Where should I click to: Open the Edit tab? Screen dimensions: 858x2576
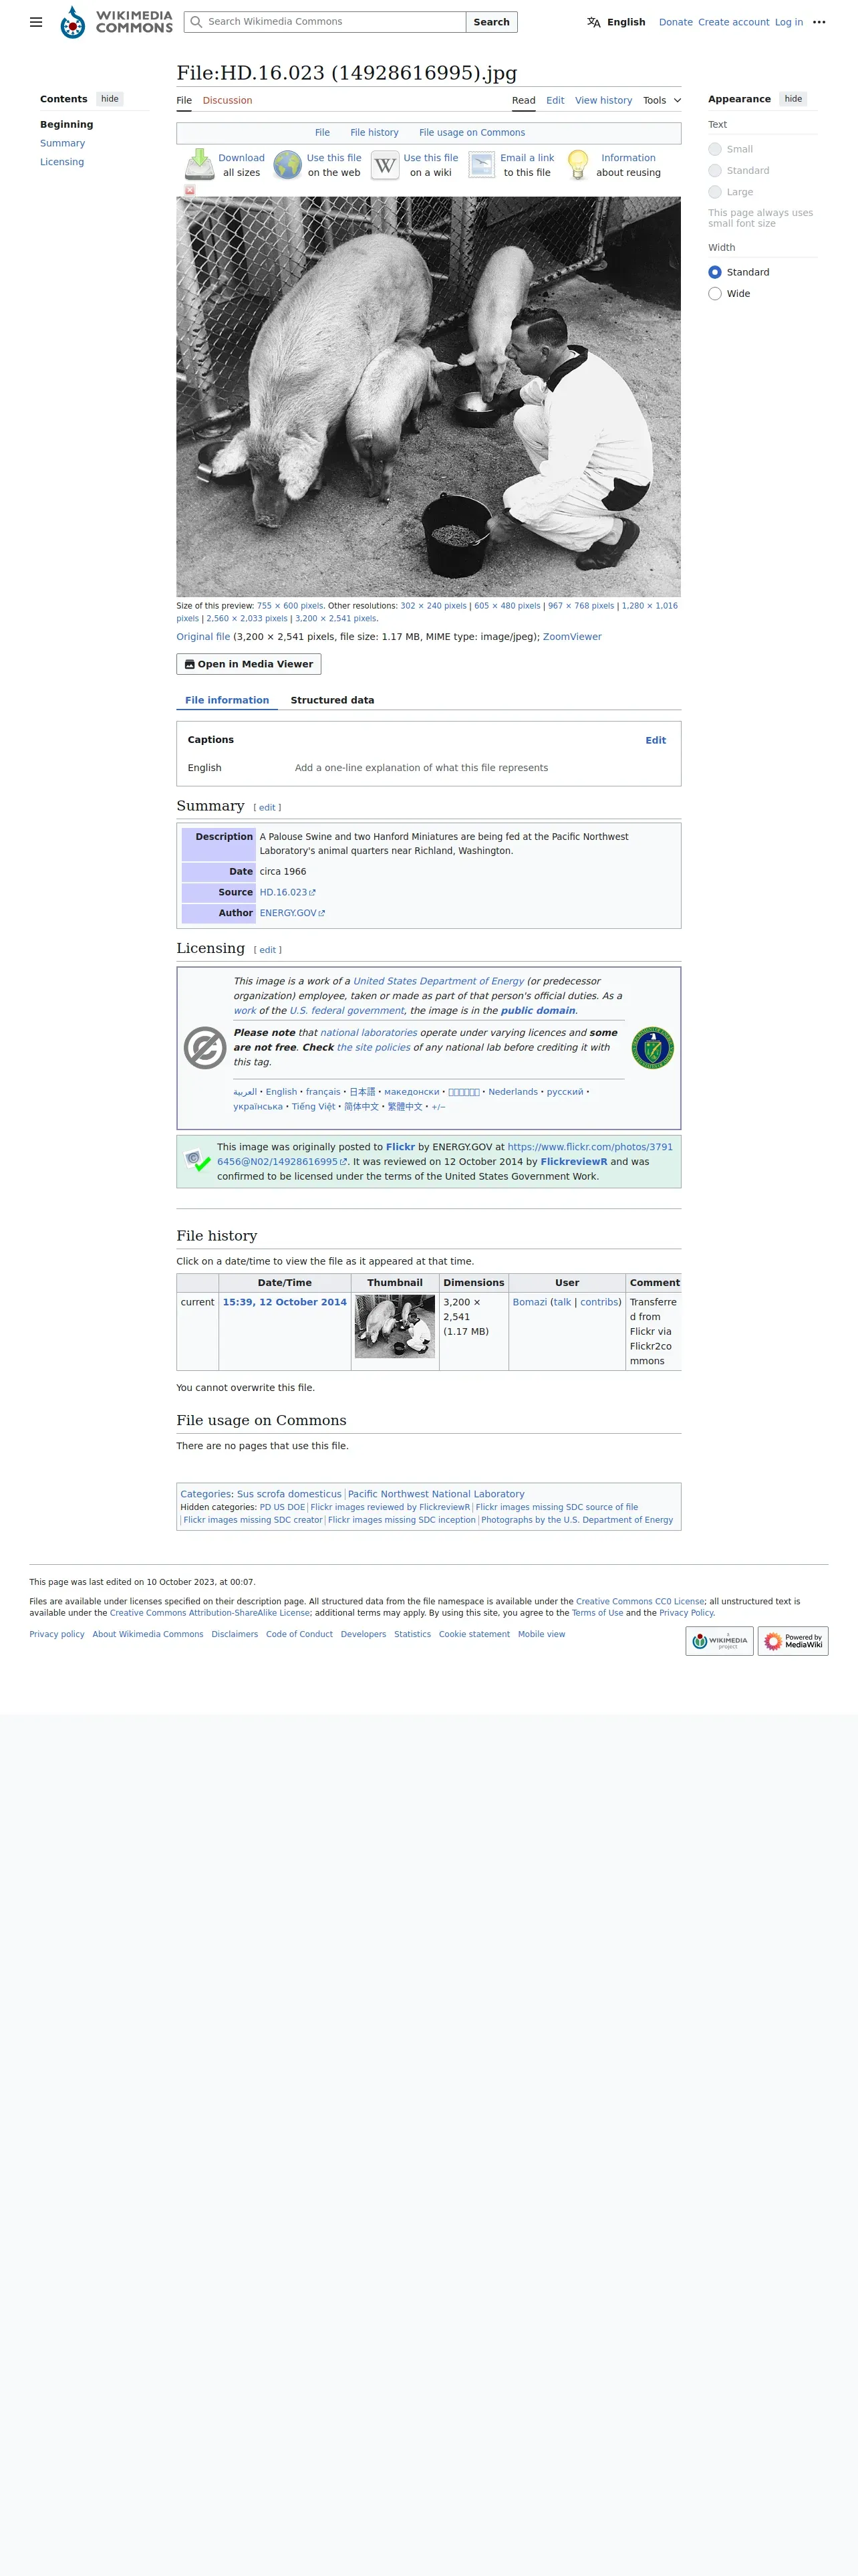[555, 100]
